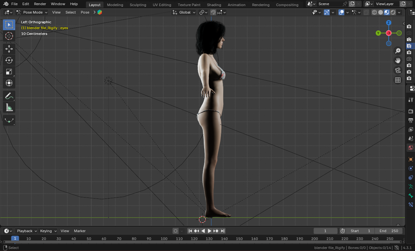Screen dimensions: 415x251
Task: Open the Render menu
Action: [x=40, y=4]
